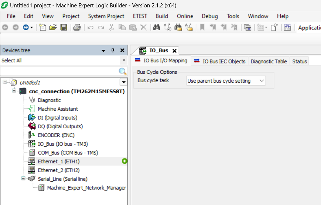Screen dimensions: 321x205
Task: Create a new project via toolbar icon
Action: click(x=43, y=28)
